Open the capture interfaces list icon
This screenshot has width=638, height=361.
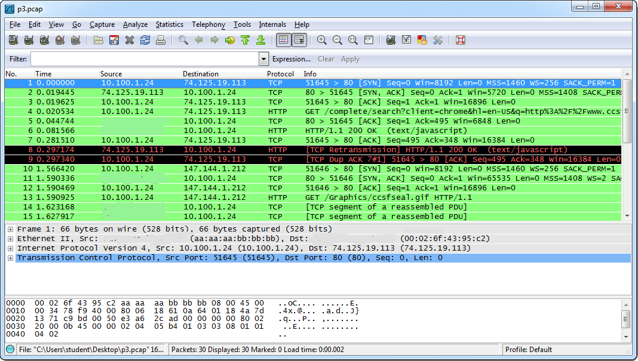[13, 40]
